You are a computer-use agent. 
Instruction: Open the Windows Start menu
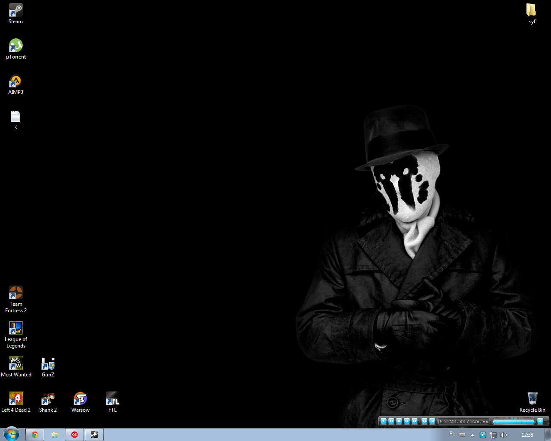tap(11, 434)
